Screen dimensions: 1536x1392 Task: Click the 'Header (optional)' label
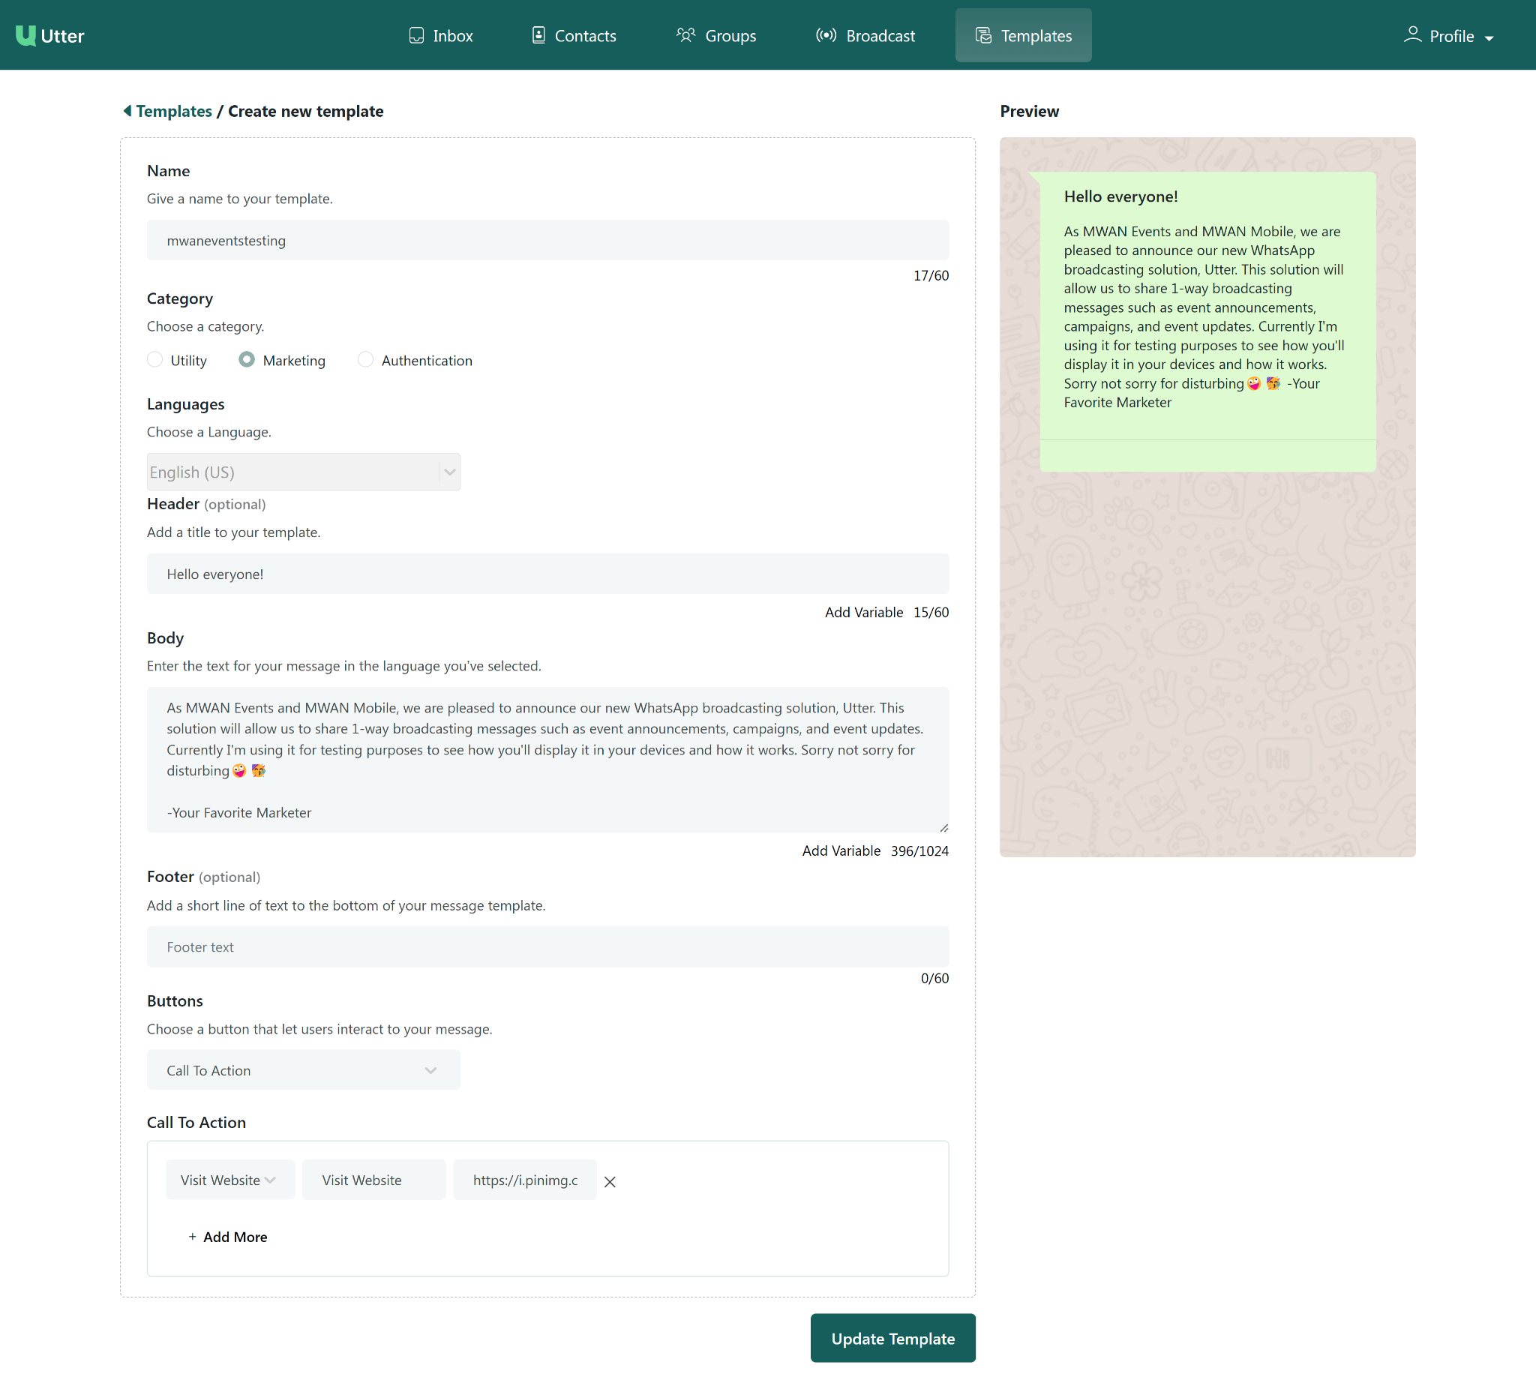[x=206, y=503]
